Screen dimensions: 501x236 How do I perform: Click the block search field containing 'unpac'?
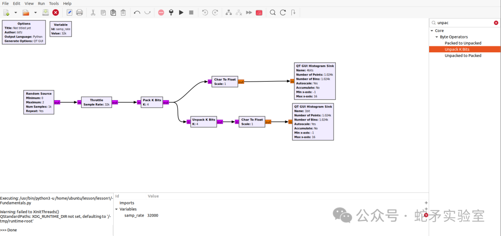point(464,23)
